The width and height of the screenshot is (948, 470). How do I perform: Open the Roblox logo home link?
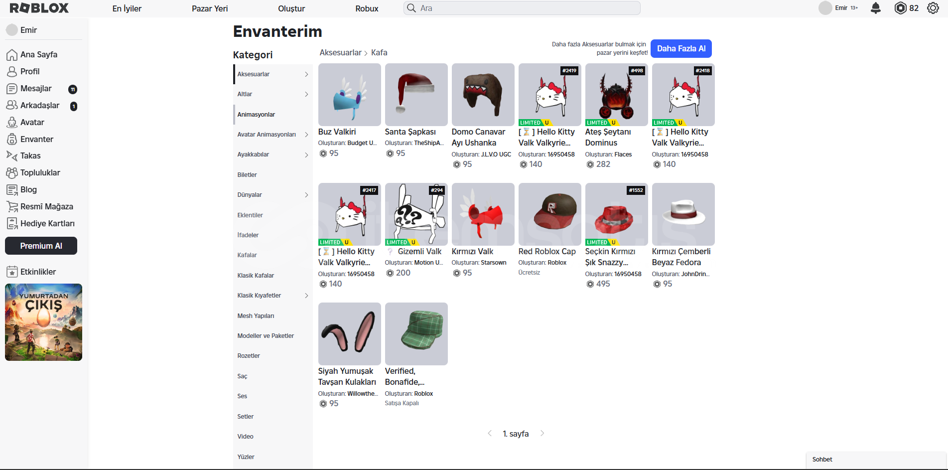pos(39,8)
